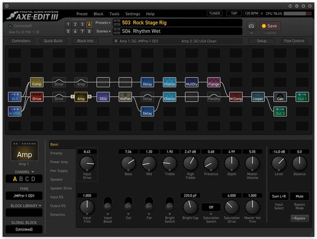The height and width of the screenshot is (239, 317).
Task: Click the M-Comp block
Action: [x=236, y=97]
